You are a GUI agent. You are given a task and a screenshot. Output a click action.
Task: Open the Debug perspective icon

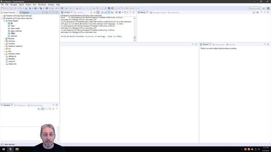coord(268,8)
